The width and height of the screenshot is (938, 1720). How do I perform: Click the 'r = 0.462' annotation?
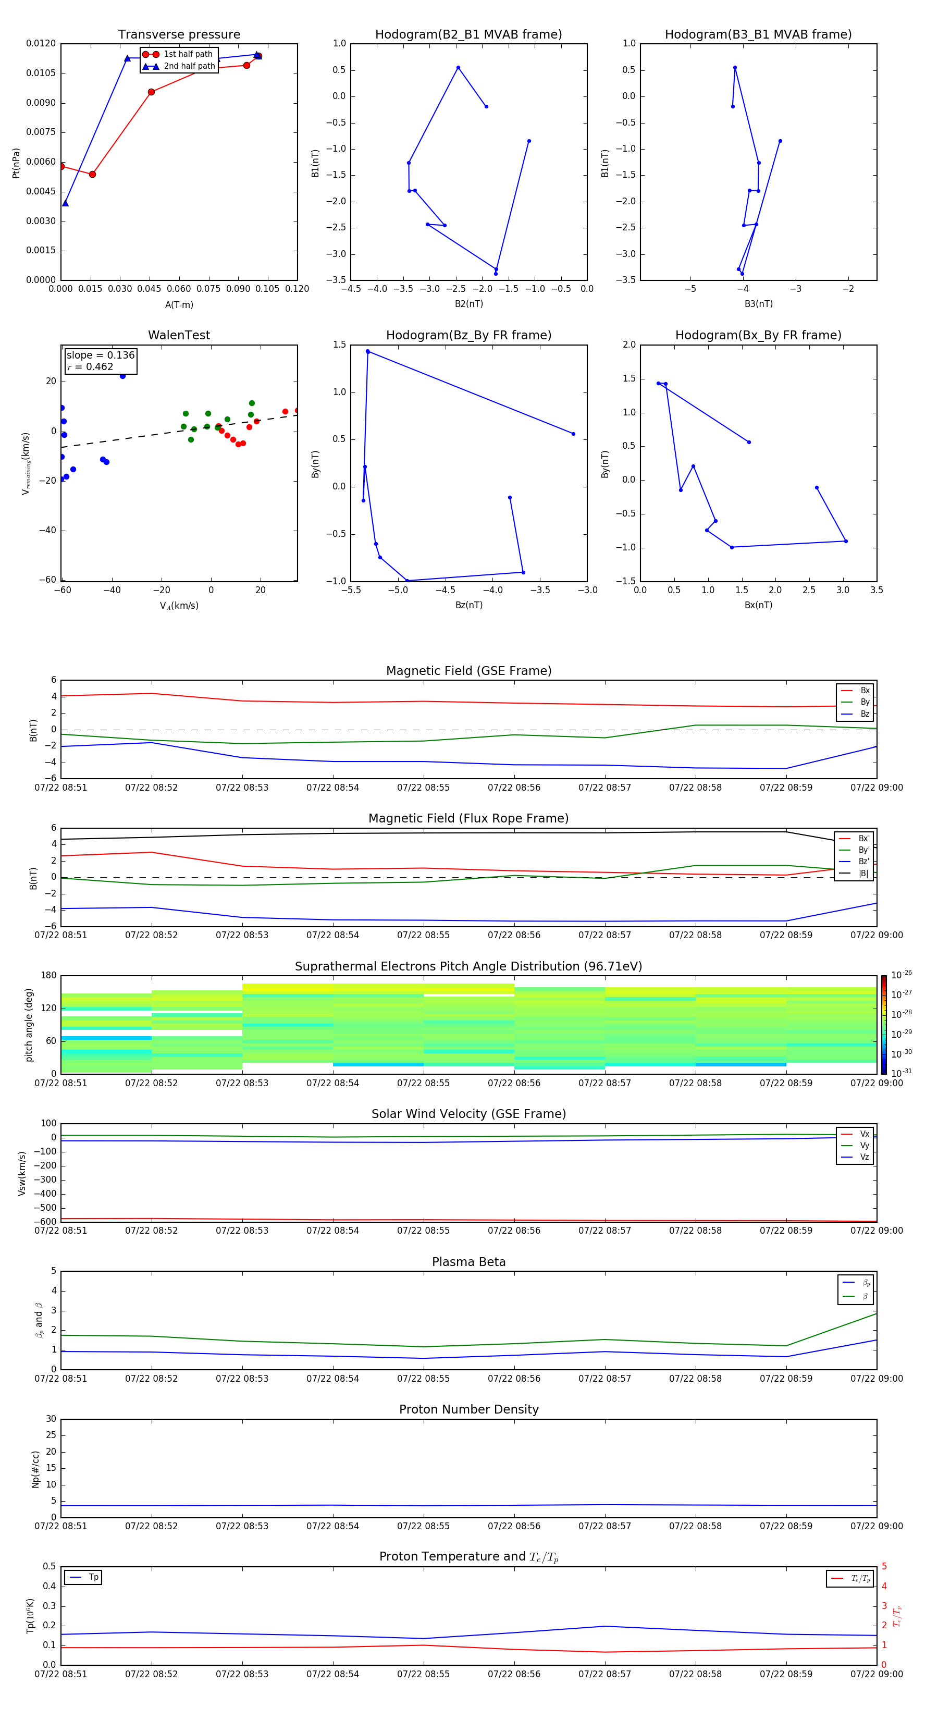[x=90, y=366]
